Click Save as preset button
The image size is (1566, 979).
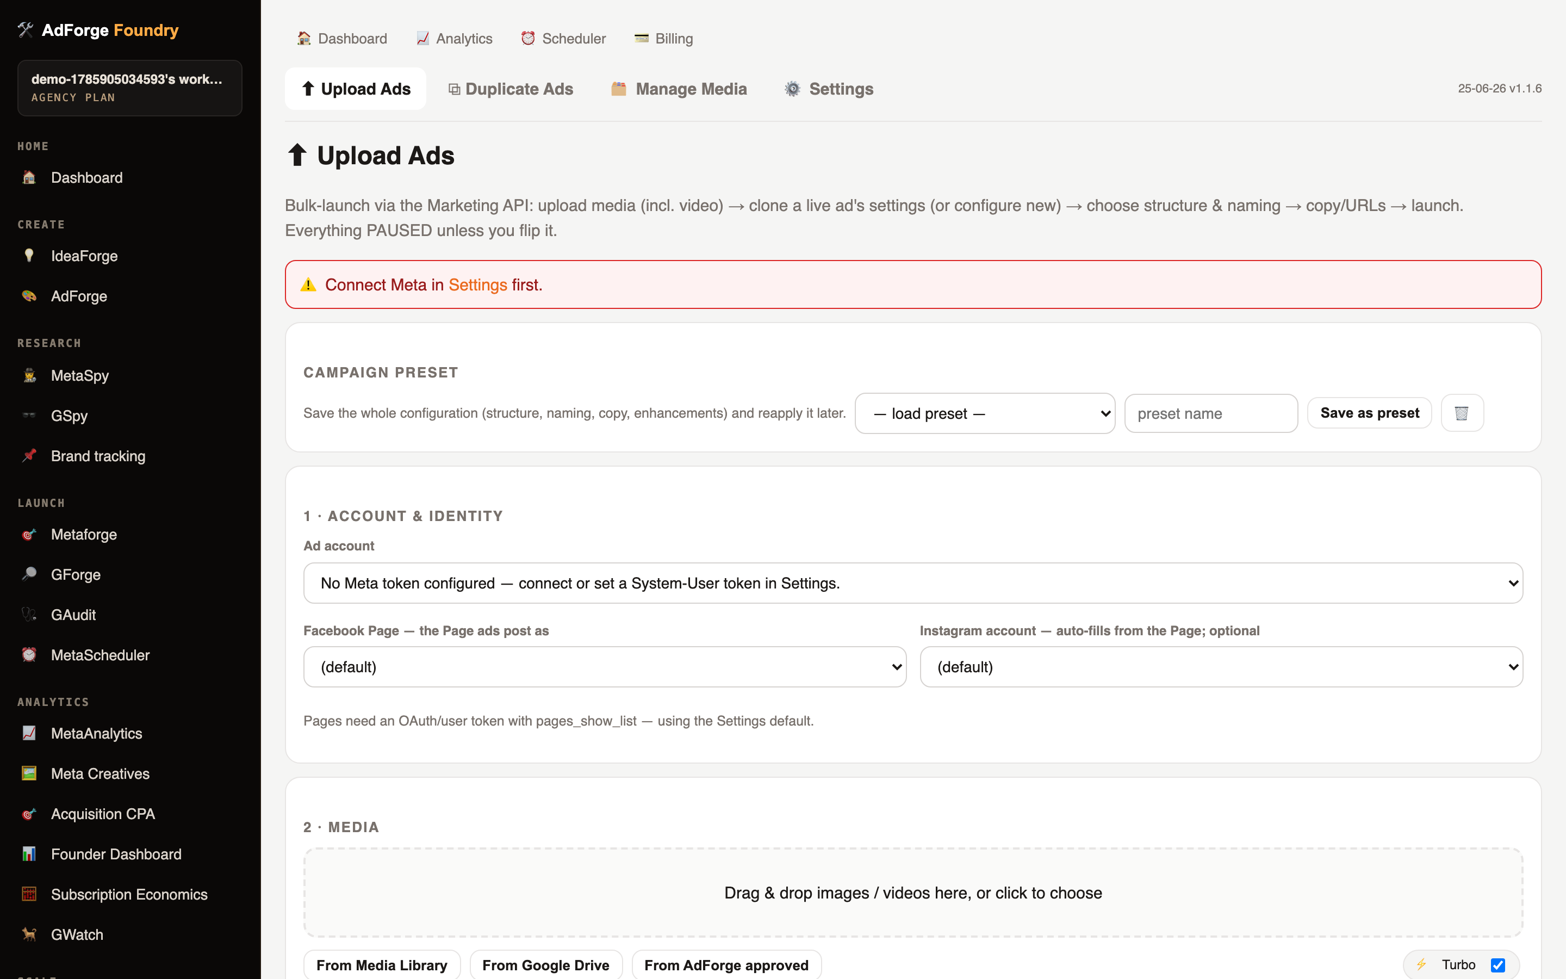[1369, 413]
